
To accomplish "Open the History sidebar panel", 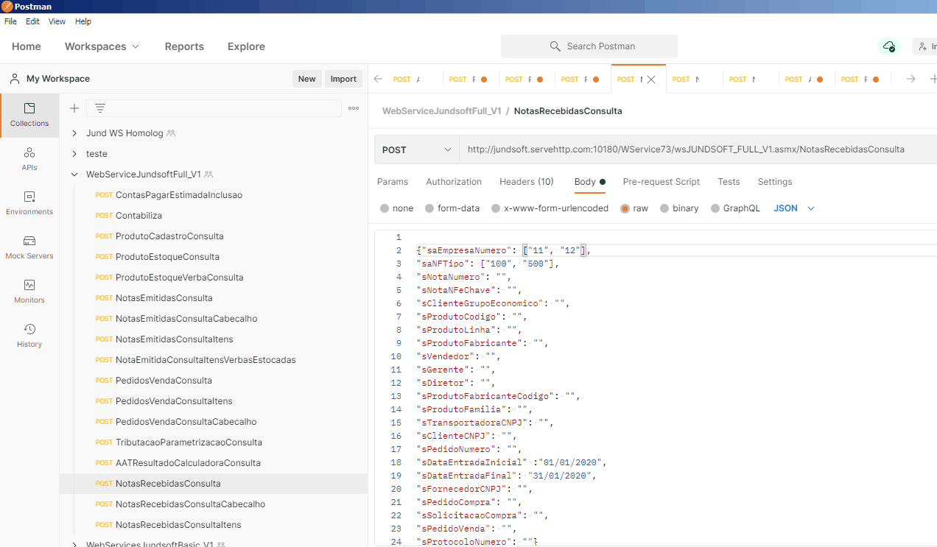I will point(29,336).
